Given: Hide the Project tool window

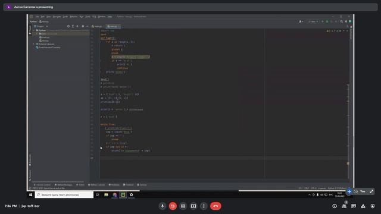Looking at the screenshot, I should click(87, 26).
